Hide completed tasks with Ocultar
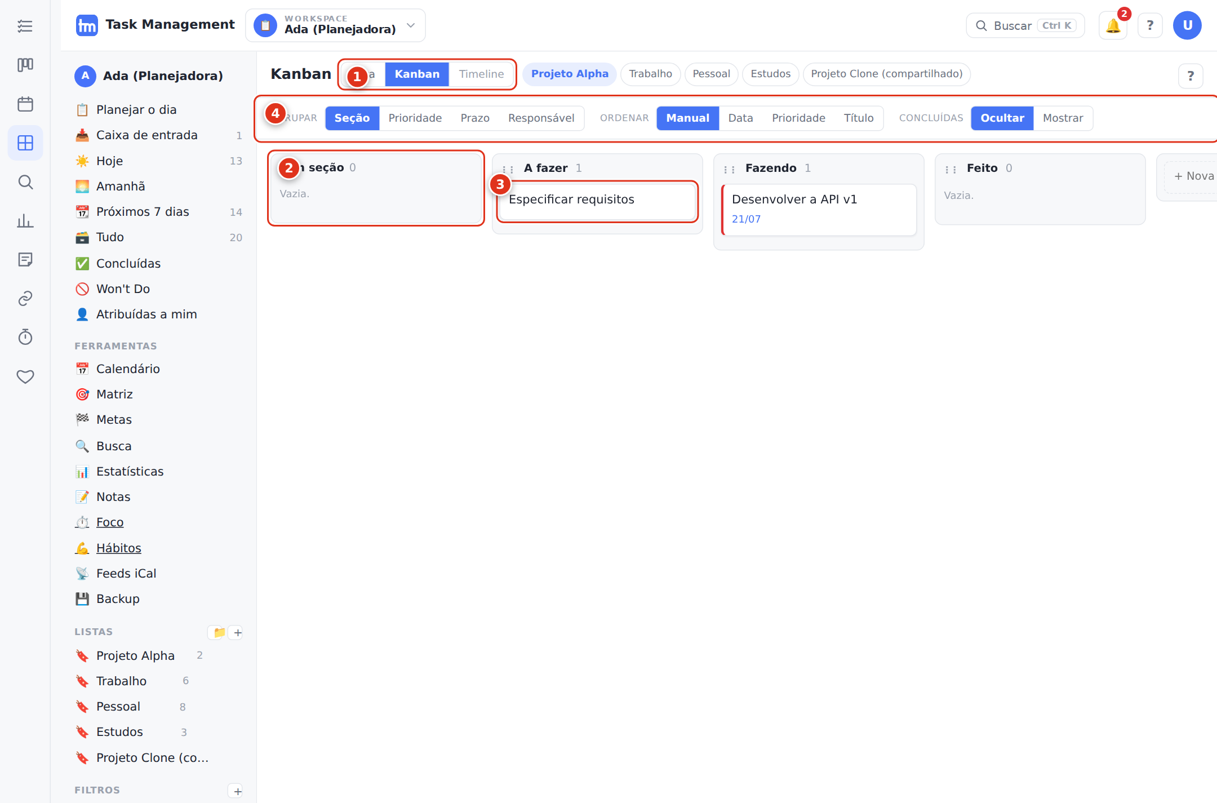The height and width of the screenshot is (803, 1217). click(1002, 118)
